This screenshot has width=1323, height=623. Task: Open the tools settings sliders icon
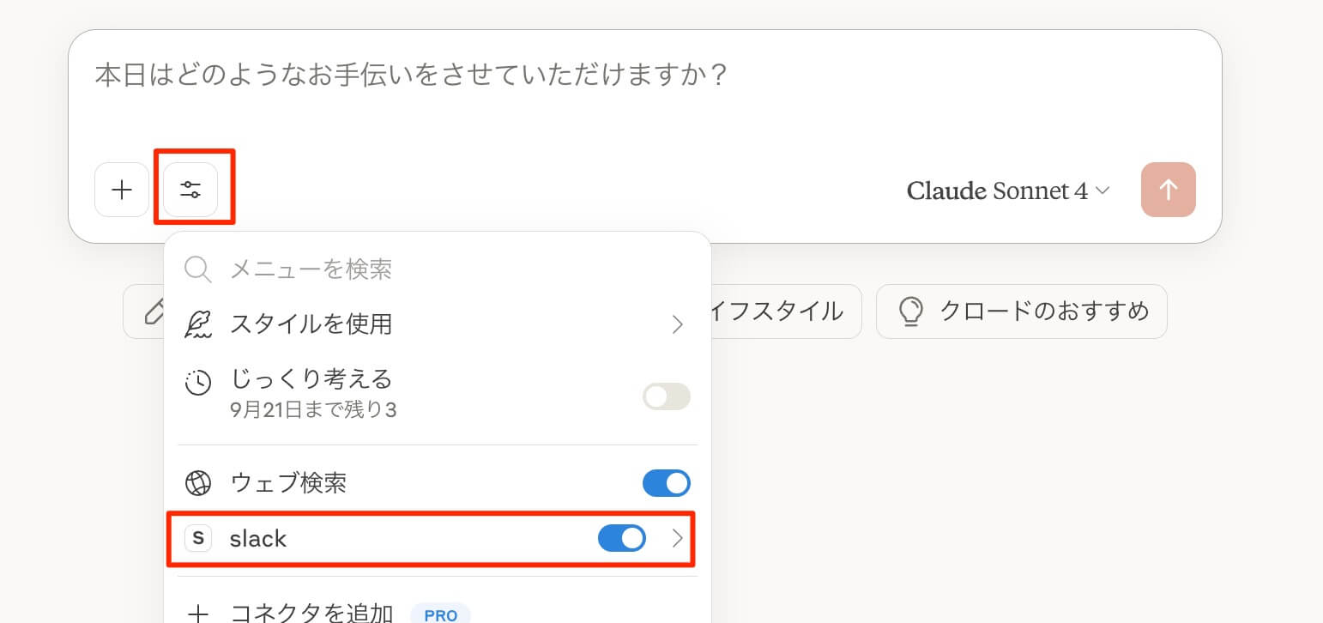190,190
